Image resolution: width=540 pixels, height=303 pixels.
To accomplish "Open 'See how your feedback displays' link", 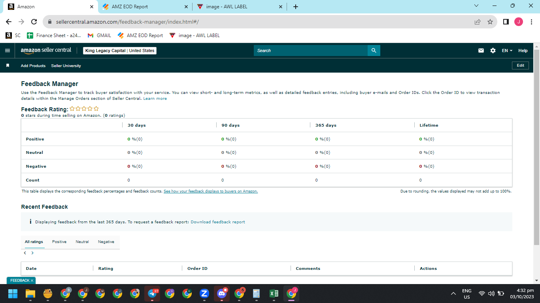I will click(211, 191).
